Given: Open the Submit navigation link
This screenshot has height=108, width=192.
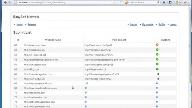Looking at the screenshot, I should point(133,25).
